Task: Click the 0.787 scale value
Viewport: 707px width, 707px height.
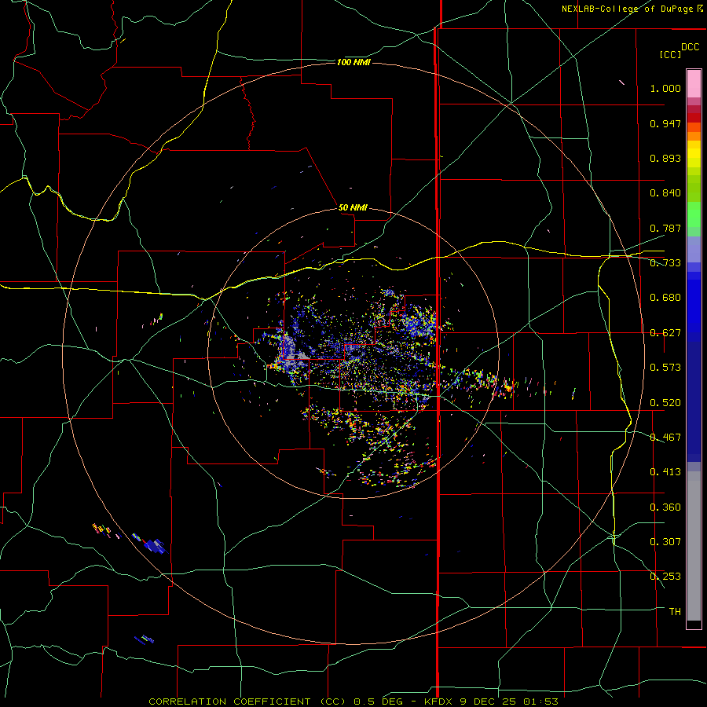Action: (665, 228)
